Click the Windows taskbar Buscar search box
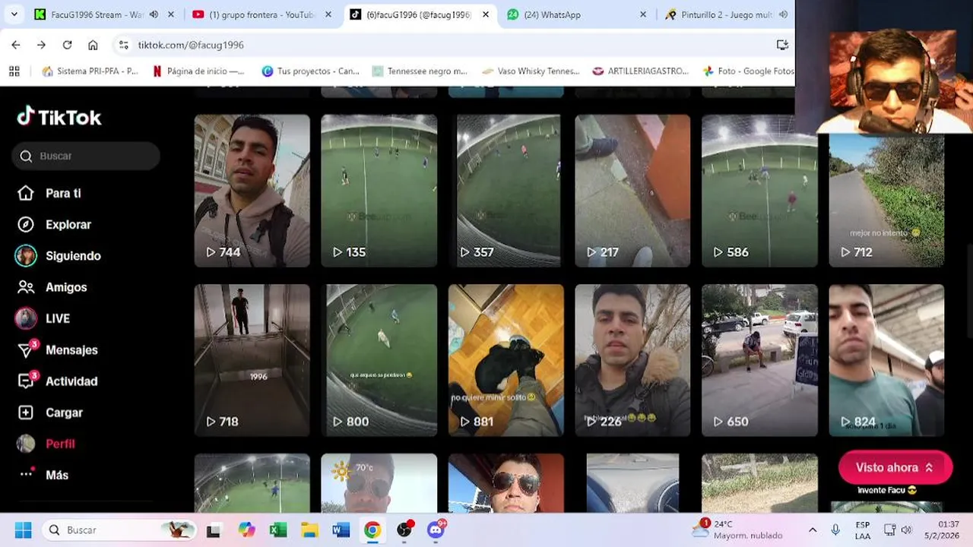 [x=118, y=530]
